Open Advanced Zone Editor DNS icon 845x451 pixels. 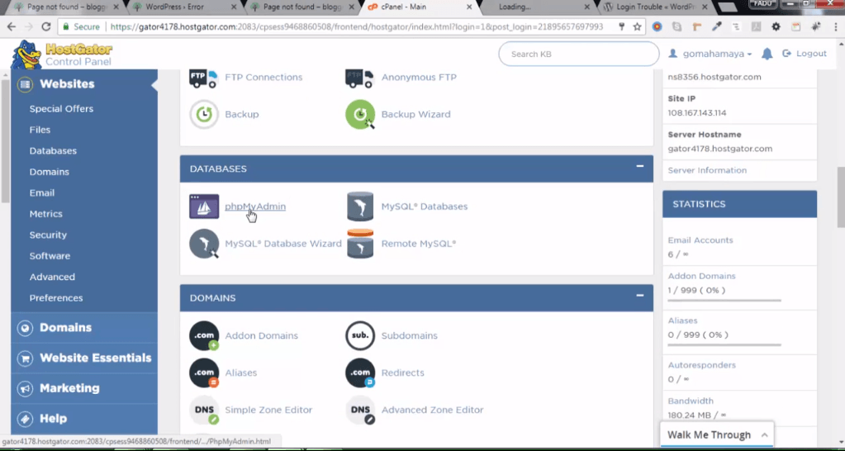point(360,410)
